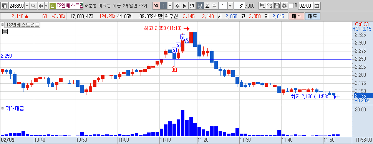Click the 매도 sell button
373x144 pixels.
click(x=313, y=17)
